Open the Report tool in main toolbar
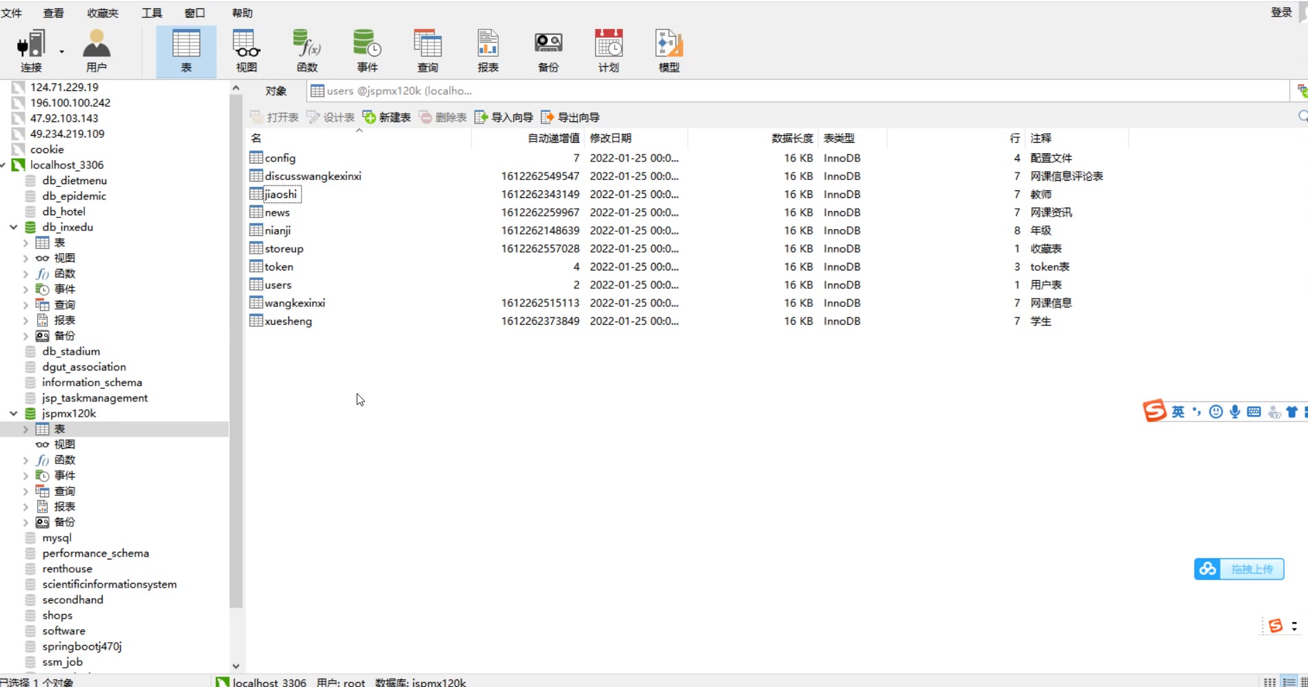The image size is (1308, 687). (488, 52)
